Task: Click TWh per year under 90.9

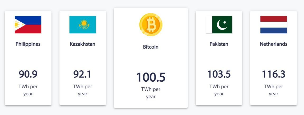Action: (28, 90)
